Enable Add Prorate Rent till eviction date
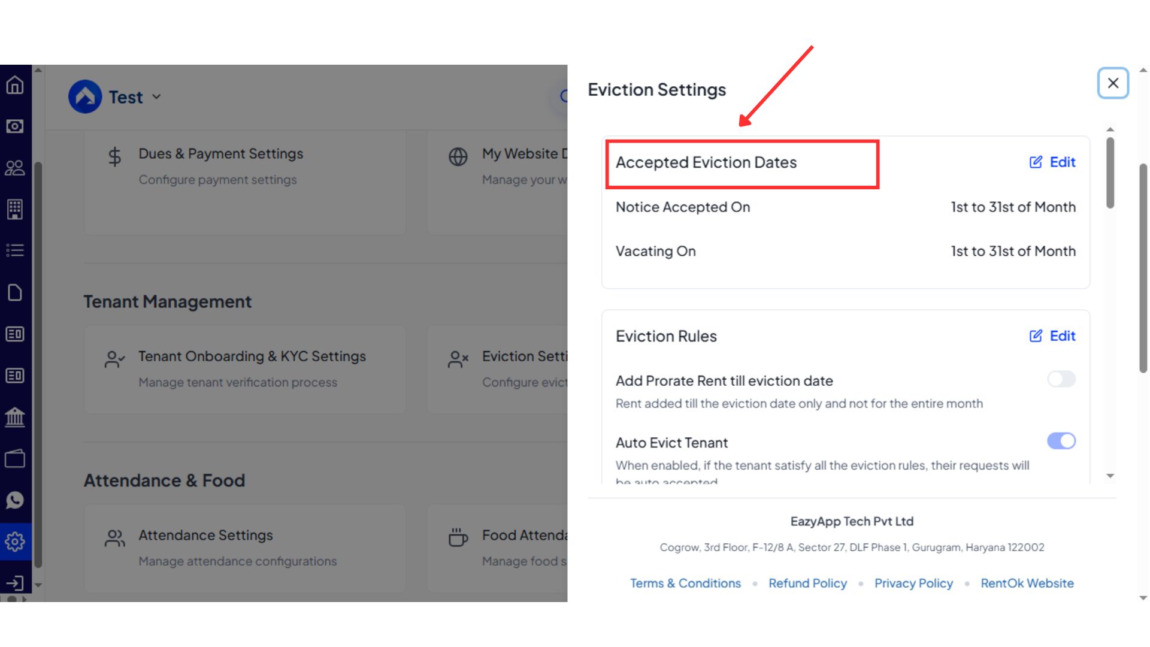This screenshot has height=647, width=1150. [x=1061, y=379]
